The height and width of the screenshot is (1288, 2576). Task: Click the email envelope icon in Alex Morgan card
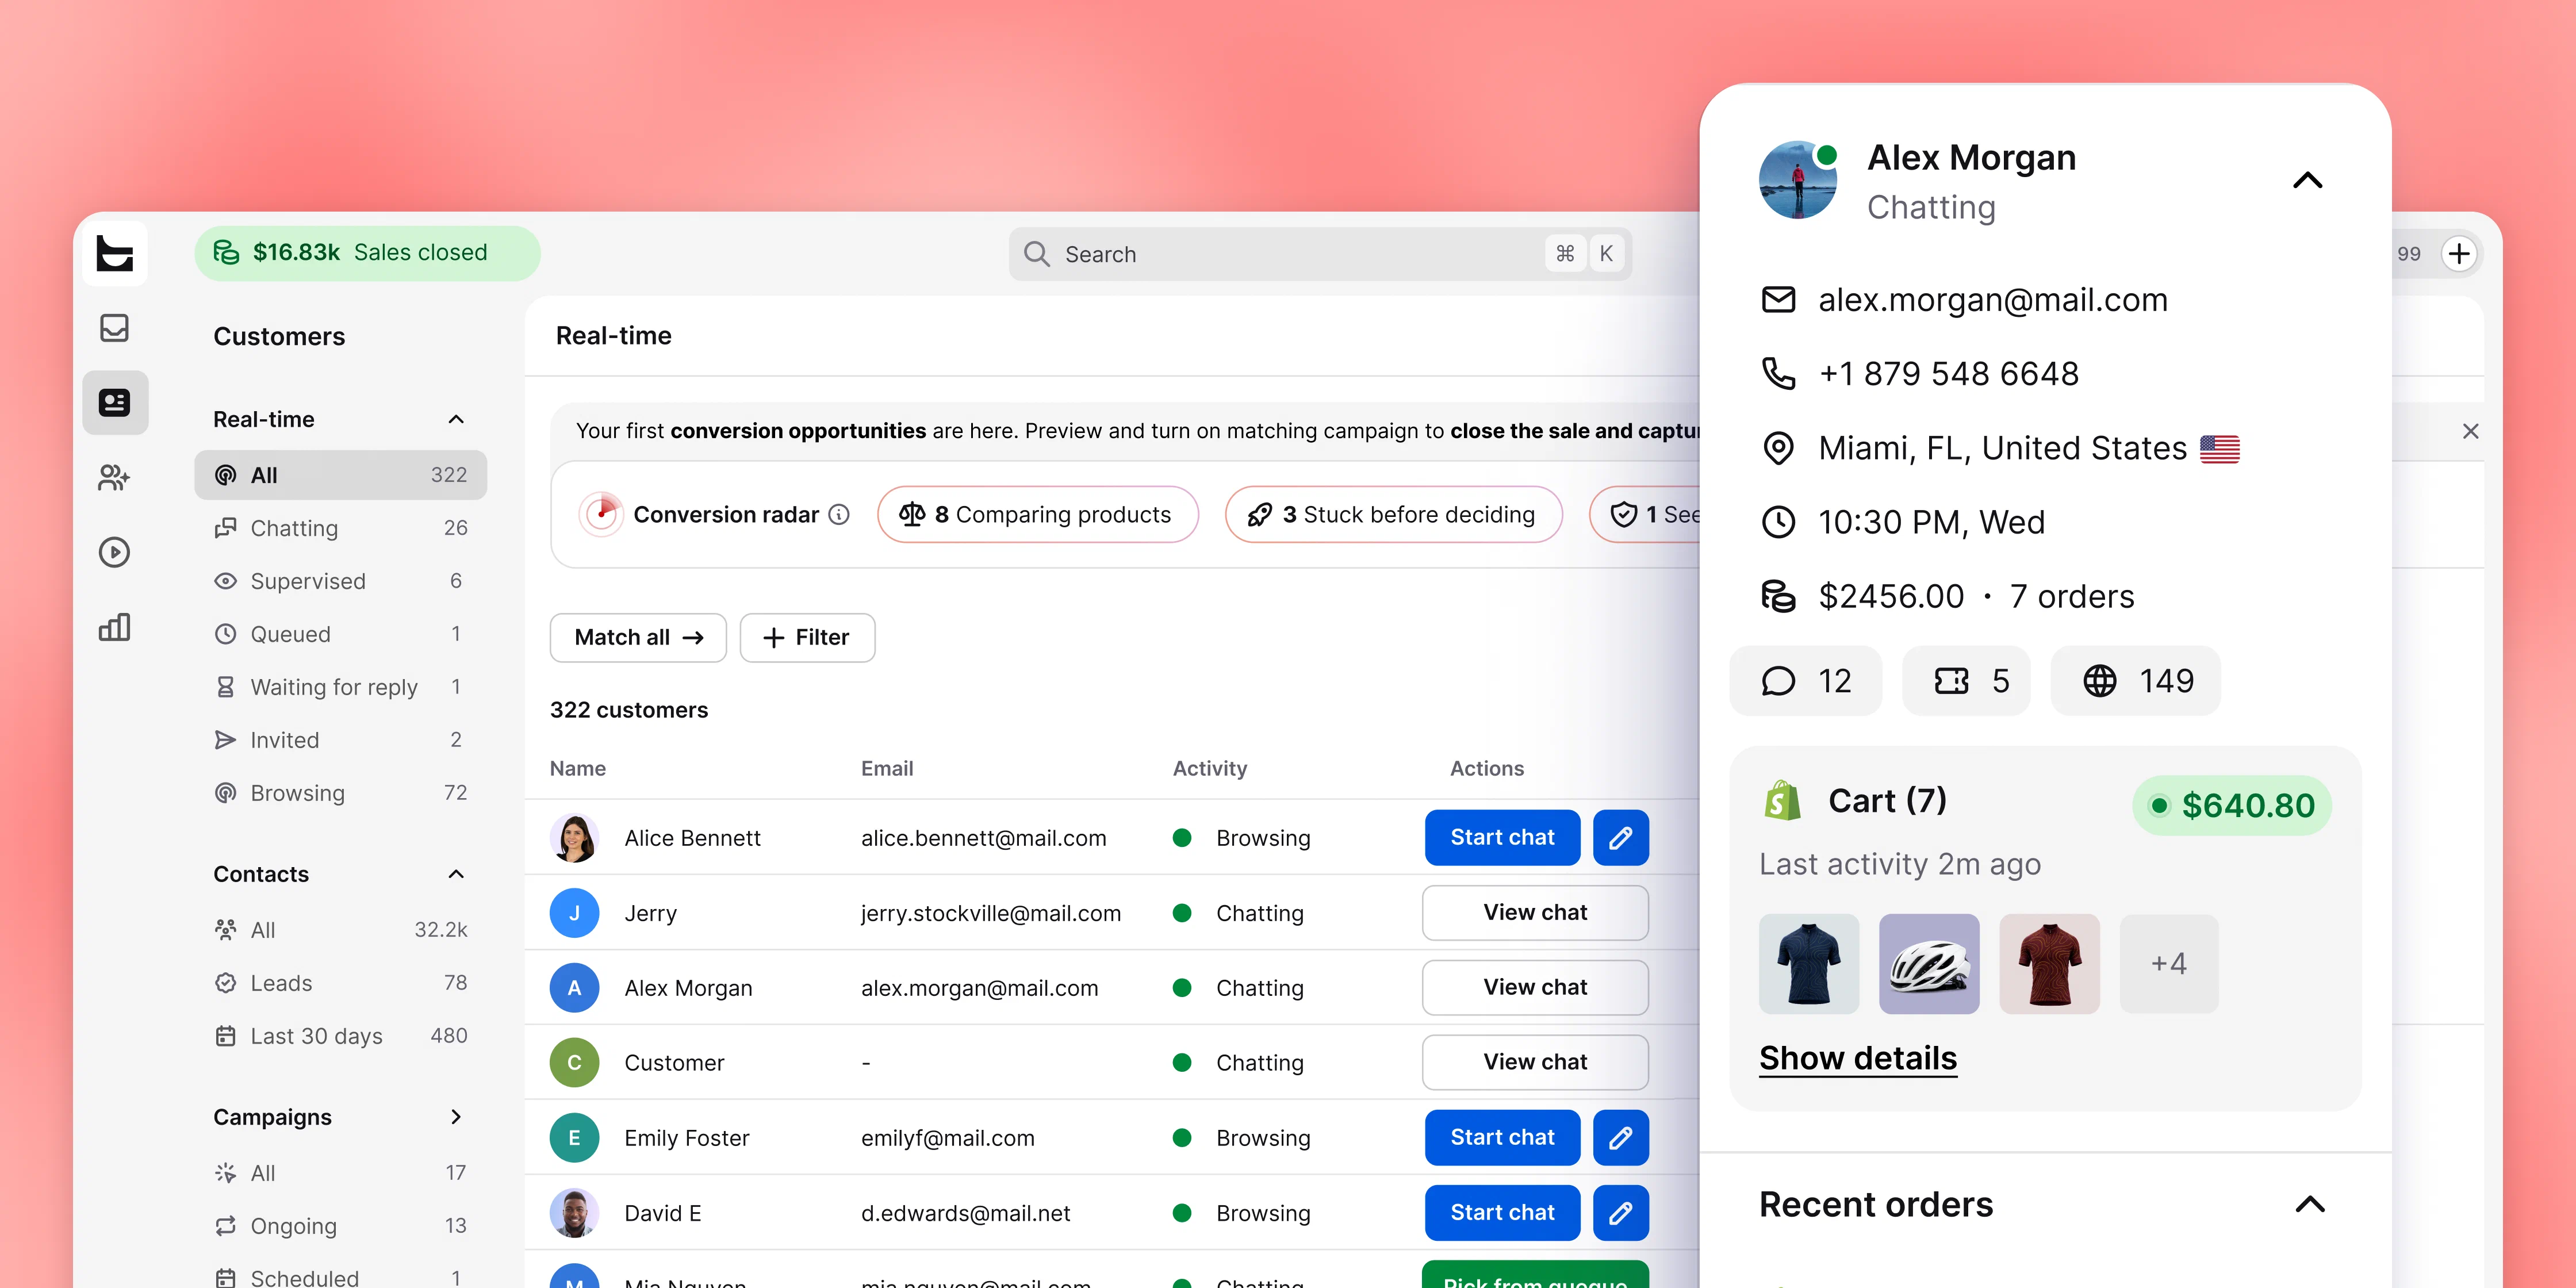tap(1778, 300)
